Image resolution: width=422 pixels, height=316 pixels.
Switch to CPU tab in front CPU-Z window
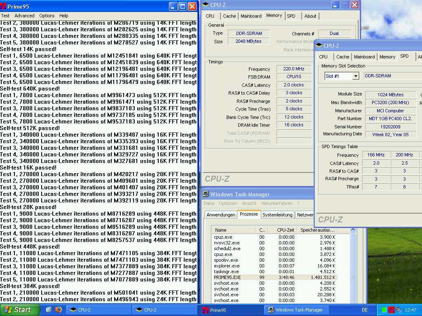click(323, 57)
